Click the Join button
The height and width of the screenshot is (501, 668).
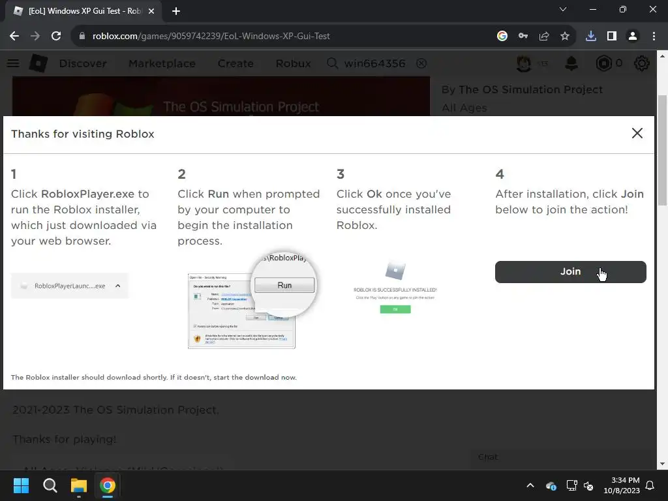pos(570,272)
